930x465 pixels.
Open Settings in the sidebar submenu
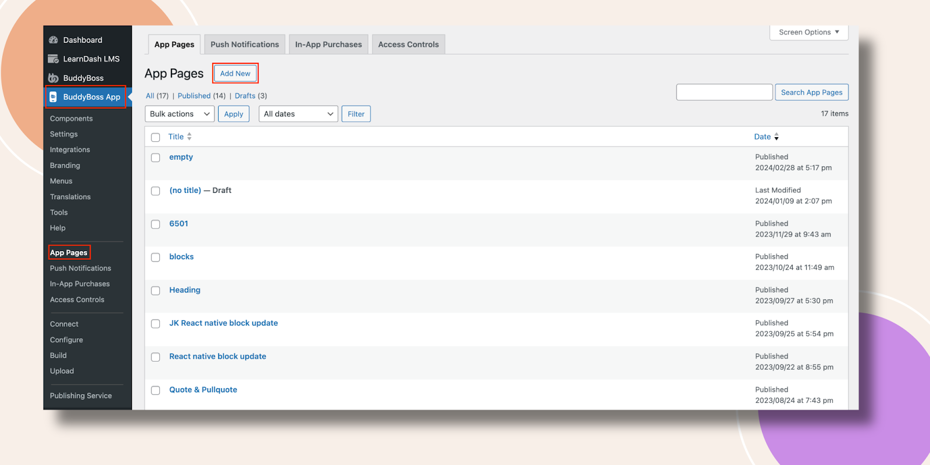tap(63, 134)
